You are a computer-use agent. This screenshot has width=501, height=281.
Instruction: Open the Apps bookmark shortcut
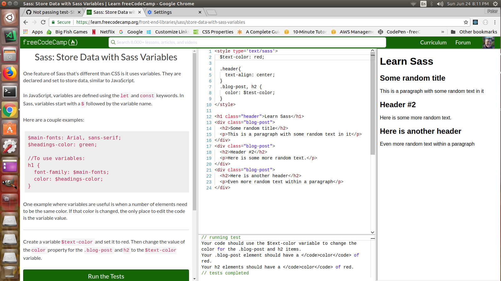click(x=33, y=32)
